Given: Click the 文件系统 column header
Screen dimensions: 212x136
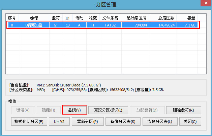Looking at the screenshot, I should (111, 18).
